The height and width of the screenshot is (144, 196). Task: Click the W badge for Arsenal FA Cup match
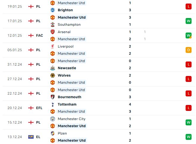click(189, 35)
